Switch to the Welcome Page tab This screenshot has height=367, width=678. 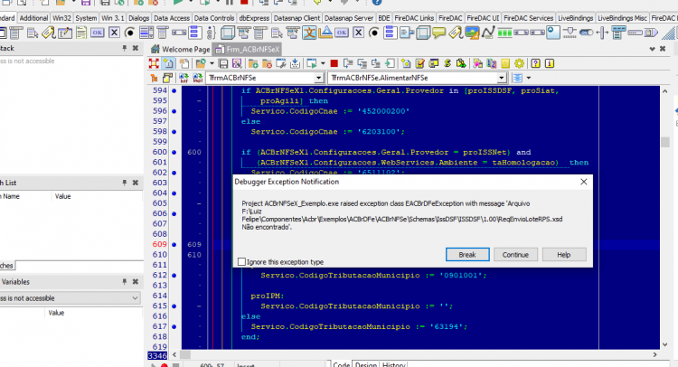(180, 50)
